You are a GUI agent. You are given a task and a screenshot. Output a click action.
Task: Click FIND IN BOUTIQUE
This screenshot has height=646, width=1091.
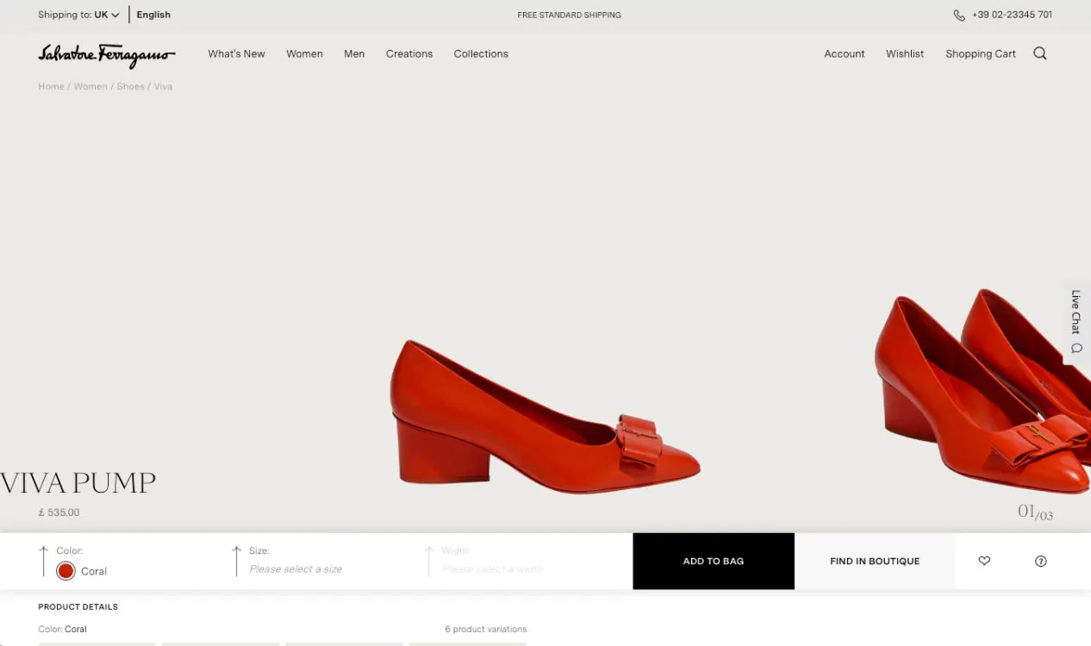pyautogui.click(x=875, y=561)
